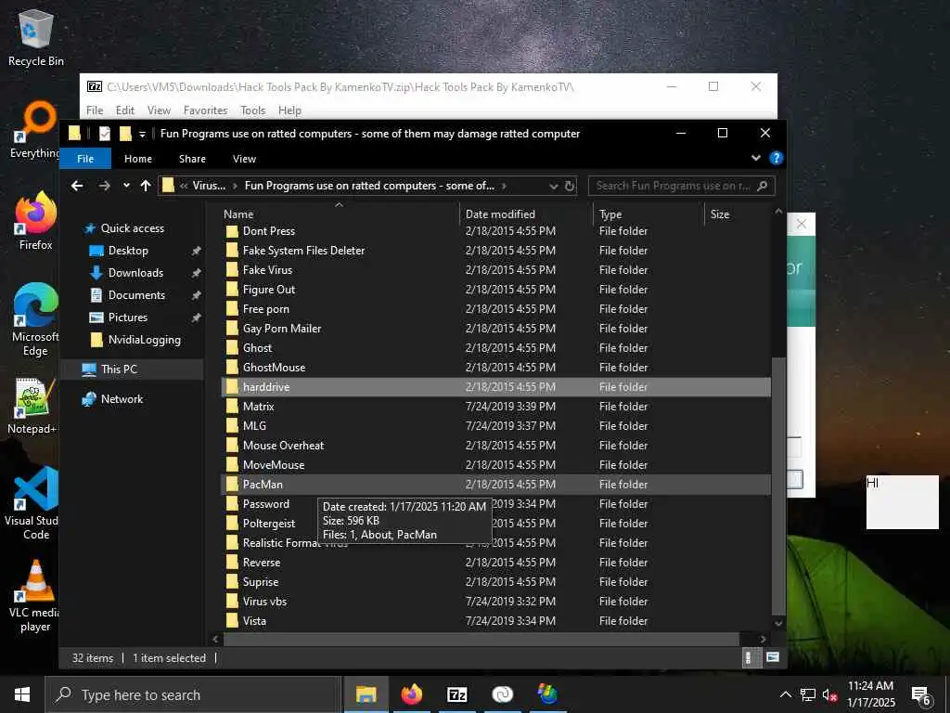Sort by the Date modified column
950x713 pixels.
[527, 214]
